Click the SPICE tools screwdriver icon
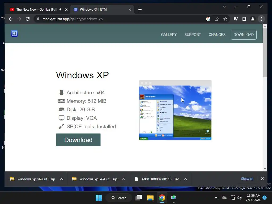 61,126
